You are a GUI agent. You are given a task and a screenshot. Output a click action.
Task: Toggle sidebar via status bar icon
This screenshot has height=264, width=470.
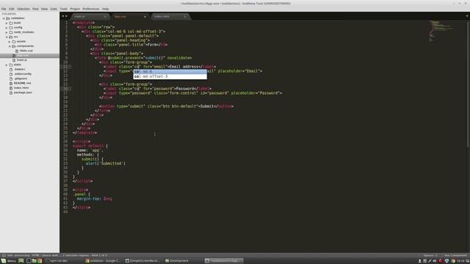click(4, 255)
